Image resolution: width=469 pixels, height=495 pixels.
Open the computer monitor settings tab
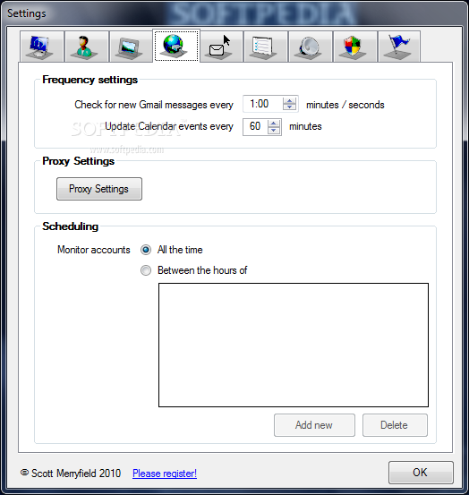[x=42, y=47]
